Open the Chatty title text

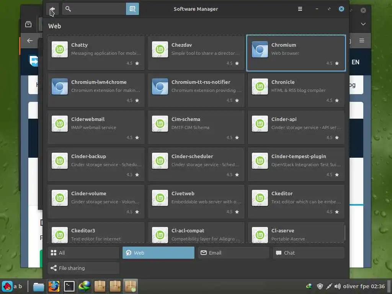pos(80,45)
